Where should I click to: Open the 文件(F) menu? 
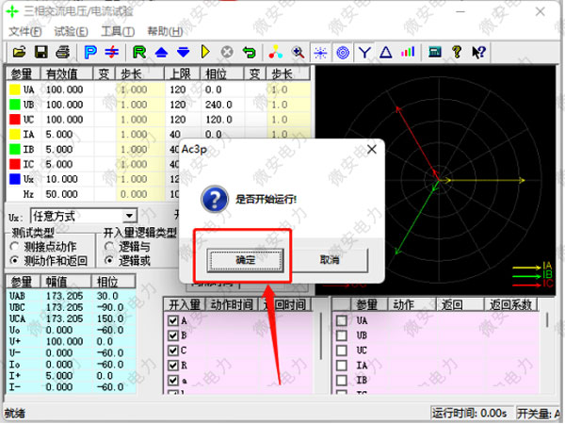pos(26,31)
